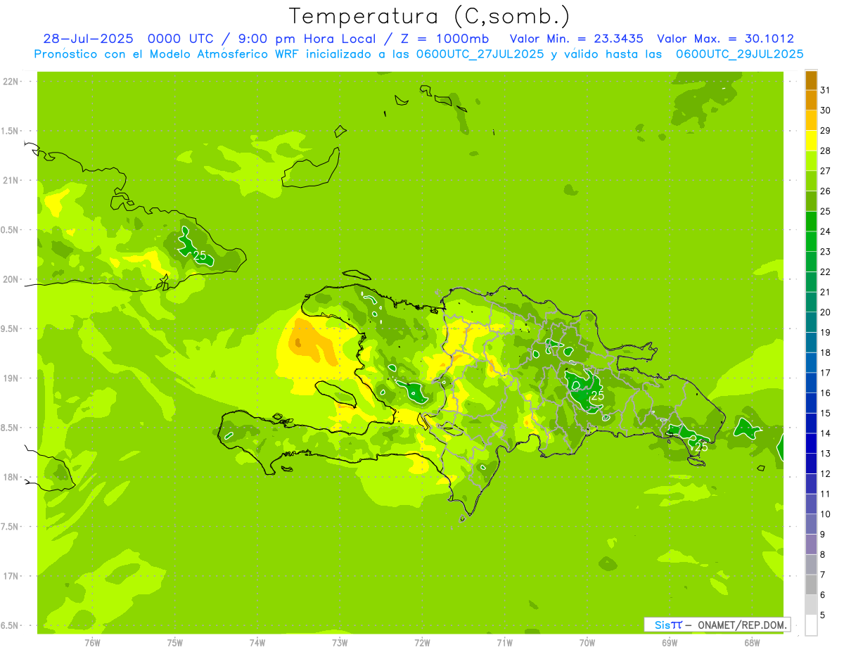Click the "22N" latitude axis label
The image size is (844, 652).
point(11,81)
